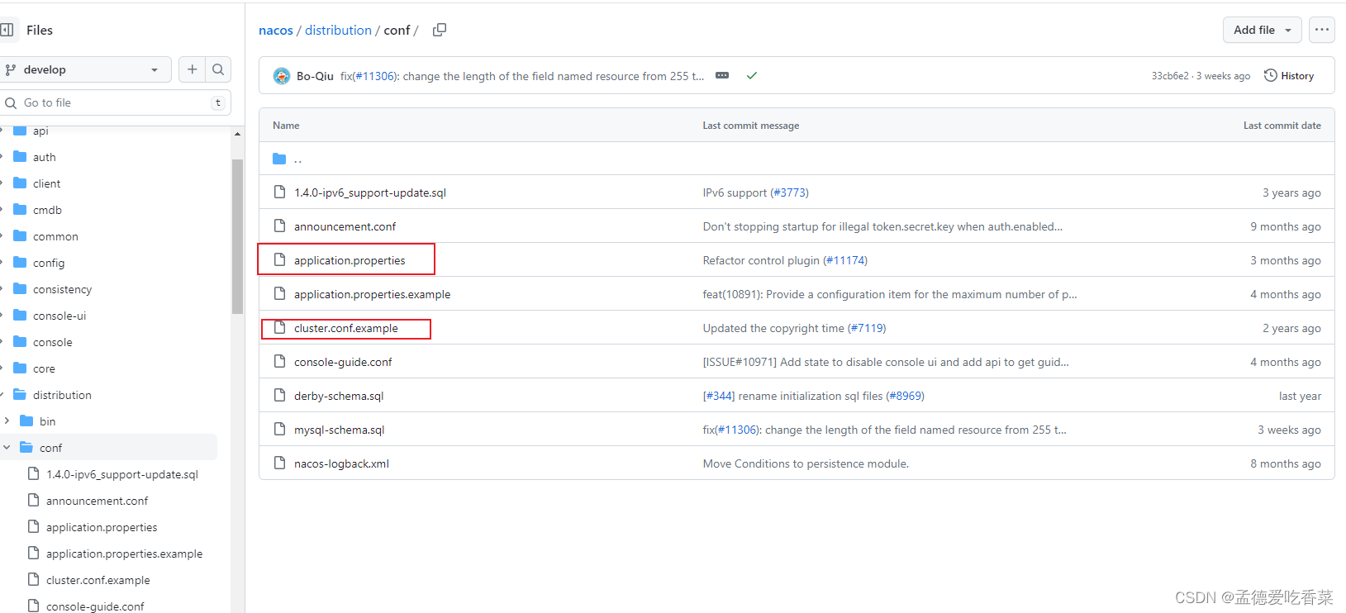
Task: Expand commit message ellipsis button
Action: (x=722, y=75)
